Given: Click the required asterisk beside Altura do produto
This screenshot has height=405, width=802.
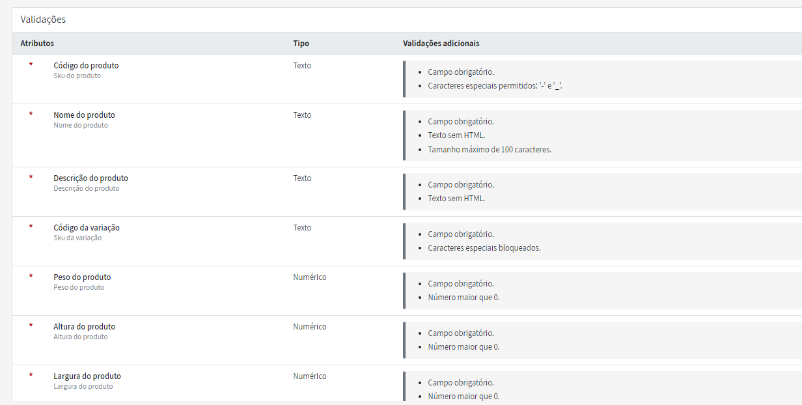Looking at the screenshot, I should 31,326.
